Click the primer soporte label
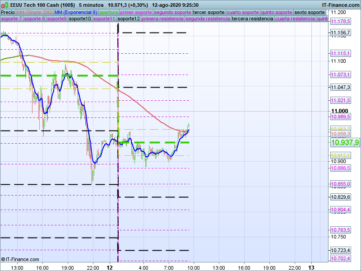 click(136, 12)
